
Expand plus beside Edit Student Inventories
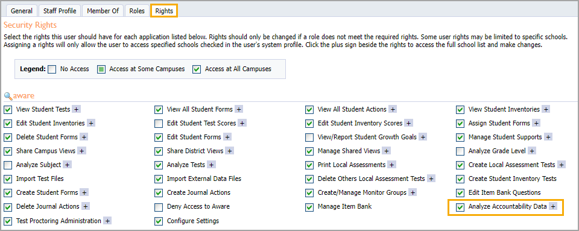pos(91,123)
